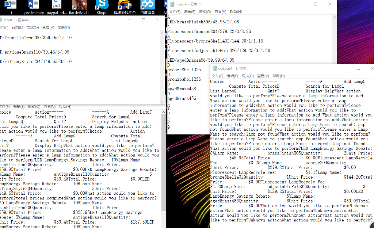Open 格式(O) menu in output4 window
This screenshot has width=374, height=228.
tap(248, 76)
